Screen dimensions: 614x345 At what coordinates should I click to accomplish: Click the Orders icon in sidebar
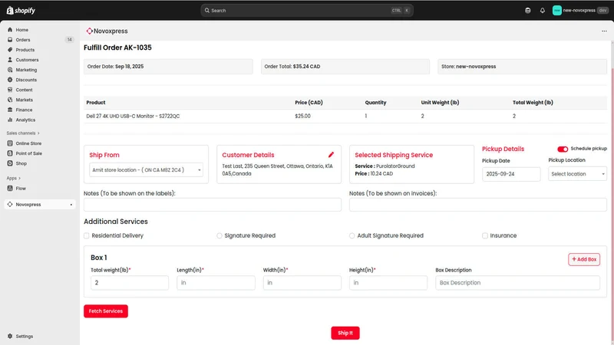click(x=10, y=40)
